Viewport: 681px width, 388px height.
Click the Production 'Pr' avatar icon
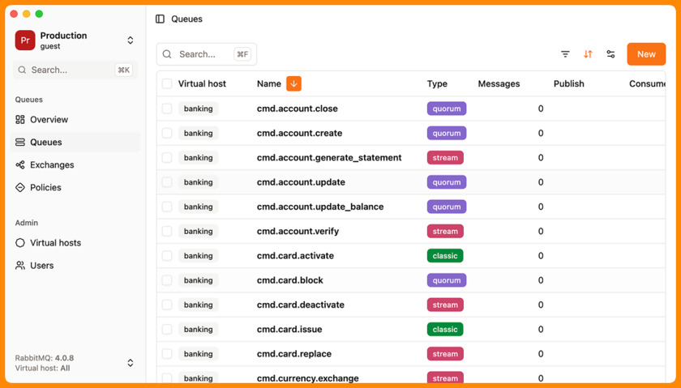(x=25, y=41)
